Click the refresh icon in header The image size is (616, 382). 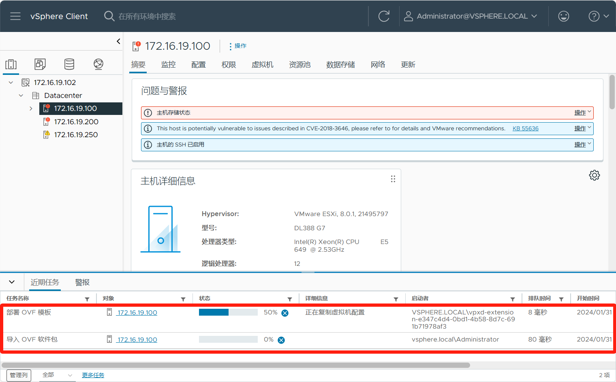pyautogui.click(x=383, y=16)
